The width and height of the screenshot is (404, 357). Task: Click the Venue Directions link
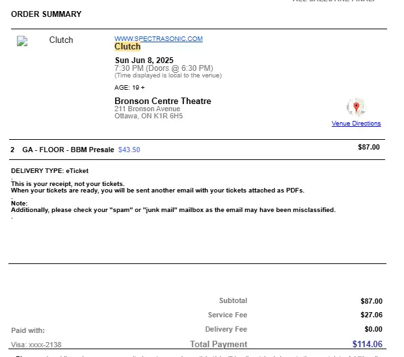pyautogui.click(x=356, y=124)
